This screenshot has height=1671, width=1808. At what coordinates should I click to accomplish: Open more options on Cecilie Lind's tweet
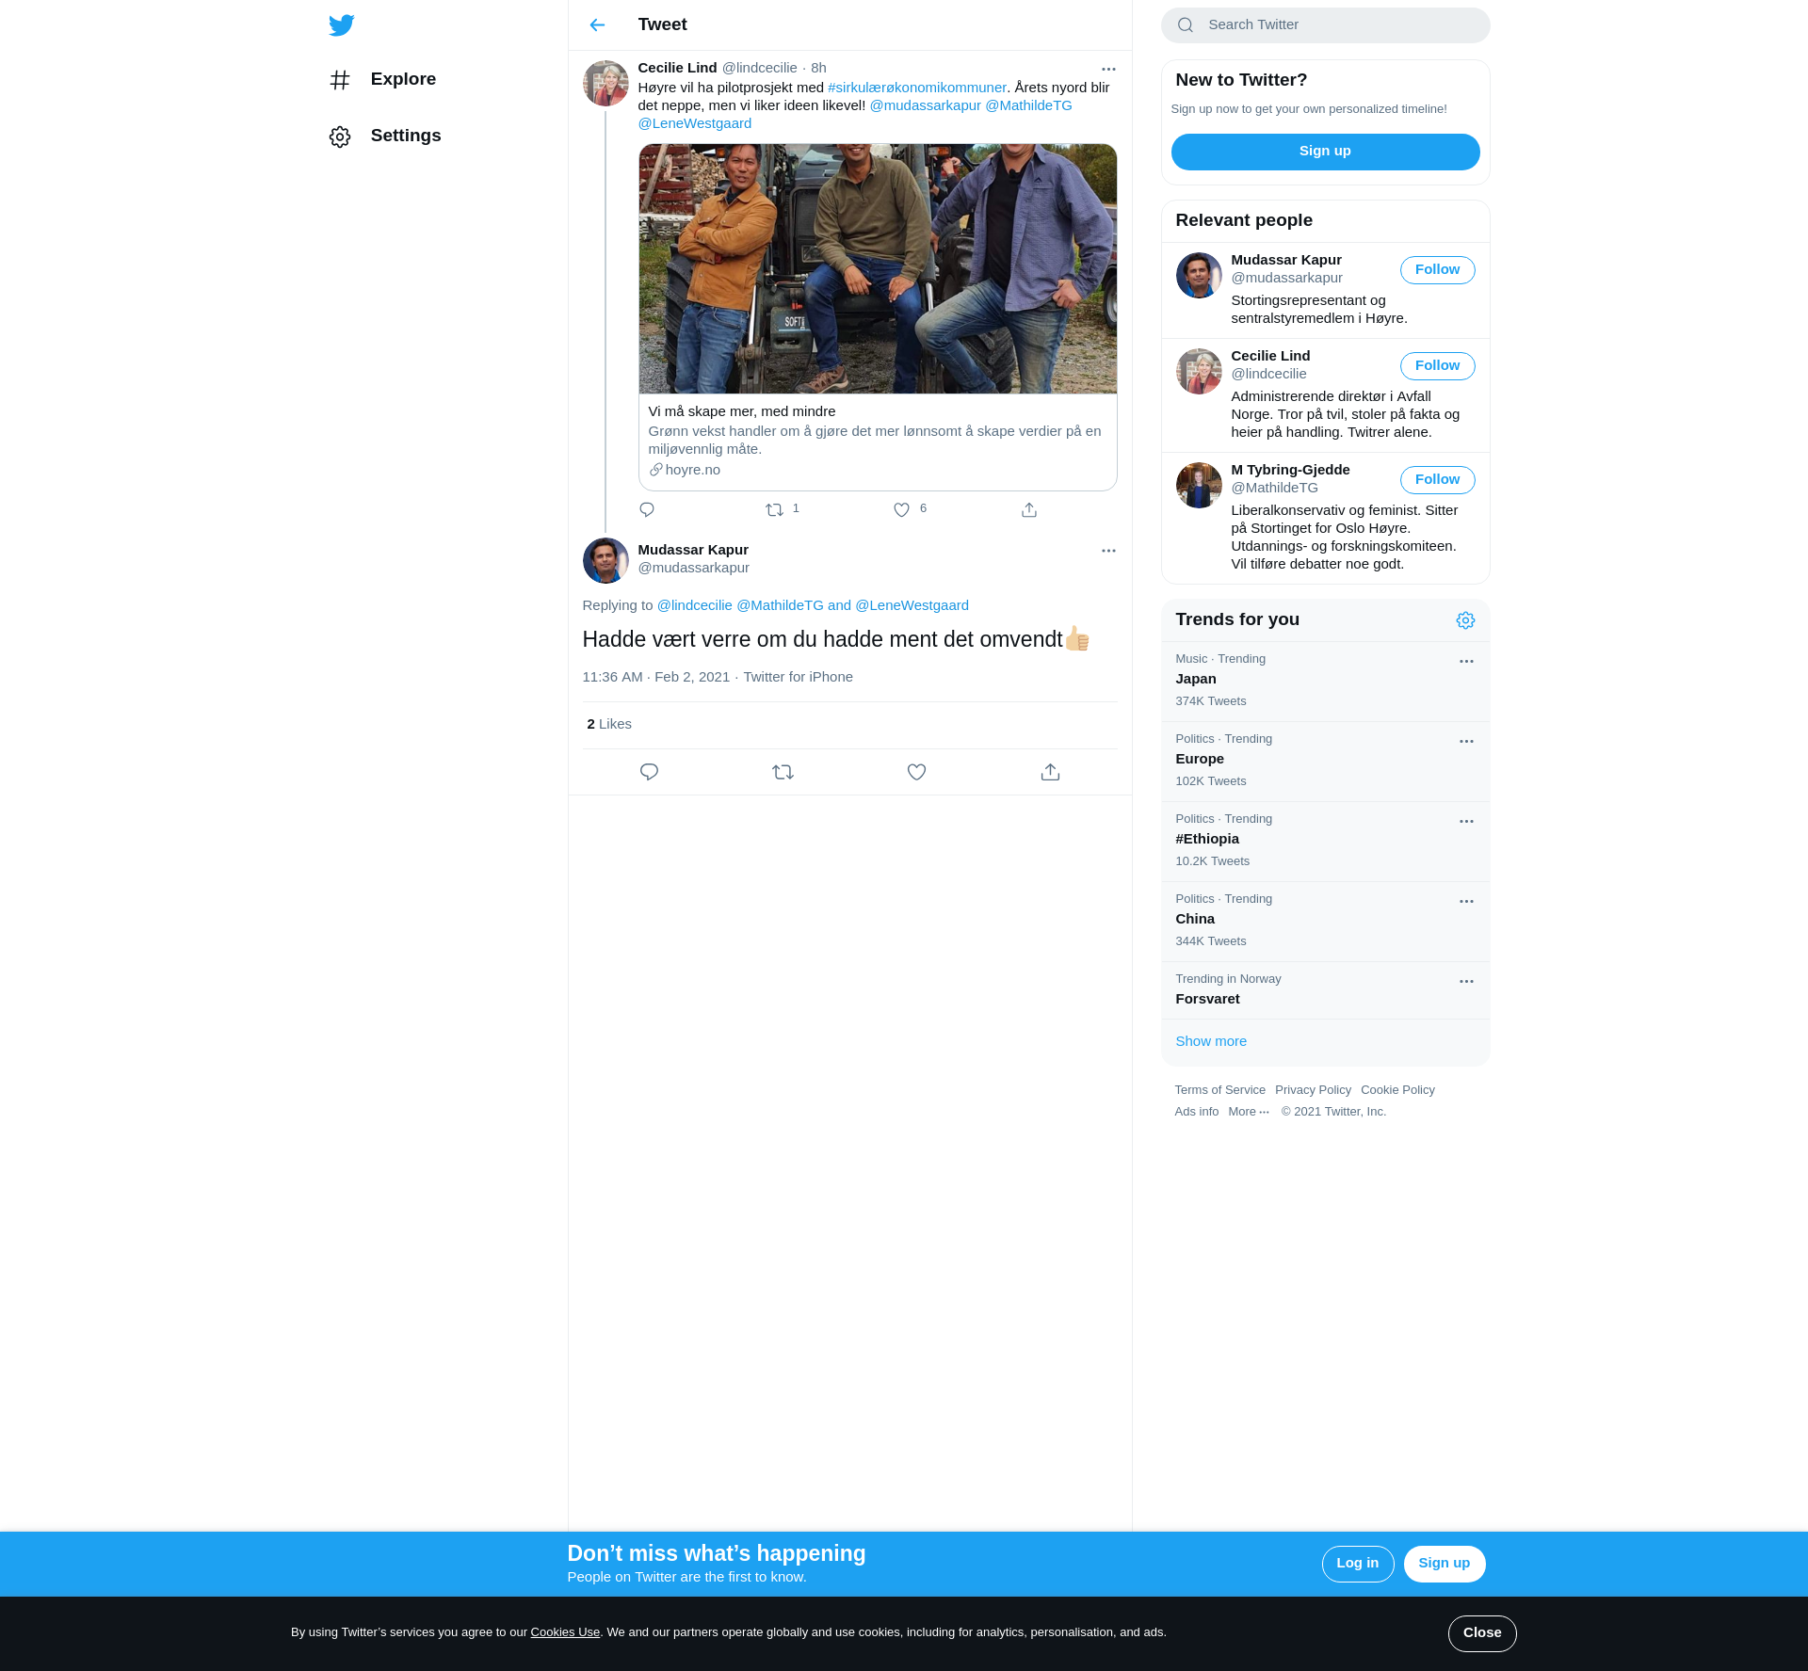click(x=1108, y=69)
